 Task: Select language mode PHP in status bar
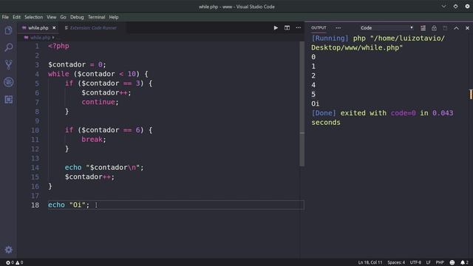(x=440, y=262)
